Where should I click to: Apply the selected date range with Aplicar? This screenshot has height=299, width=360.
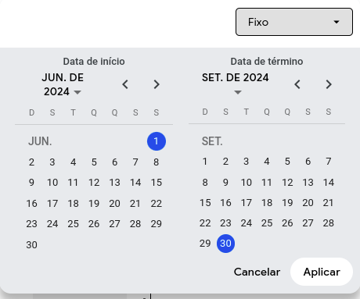(x=322, y=272)
